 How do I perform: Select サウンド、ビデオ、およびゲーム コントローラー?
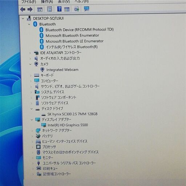pos(70,86)
